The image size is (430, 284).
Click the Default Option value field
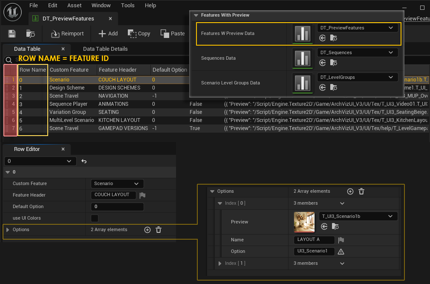(x=117, y=207)
